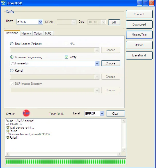Click the Connect button

pyautogui.click(x=139, y=14)
